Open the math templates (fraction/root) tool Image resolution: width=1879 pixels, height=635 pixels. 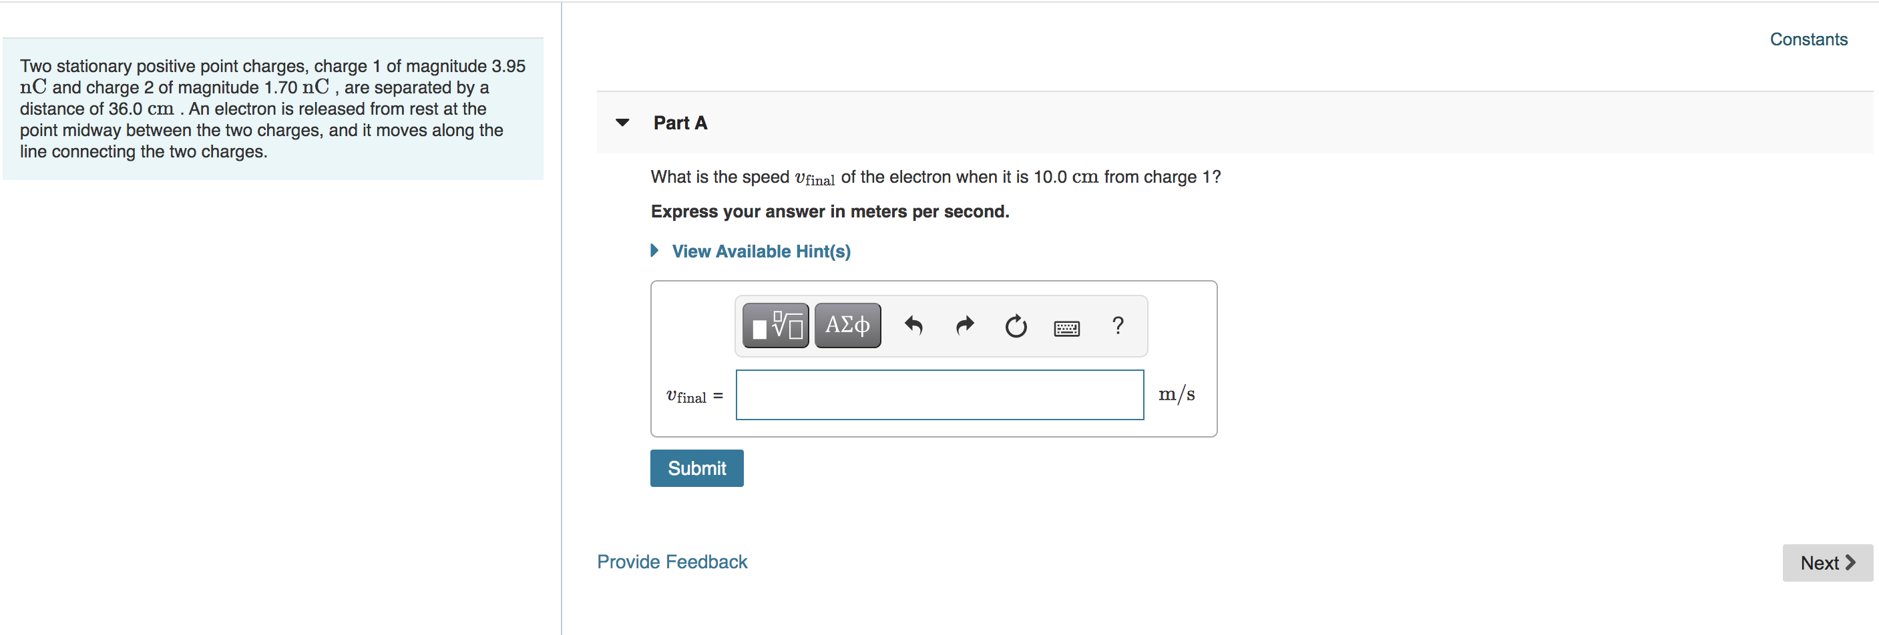[775, 325]
